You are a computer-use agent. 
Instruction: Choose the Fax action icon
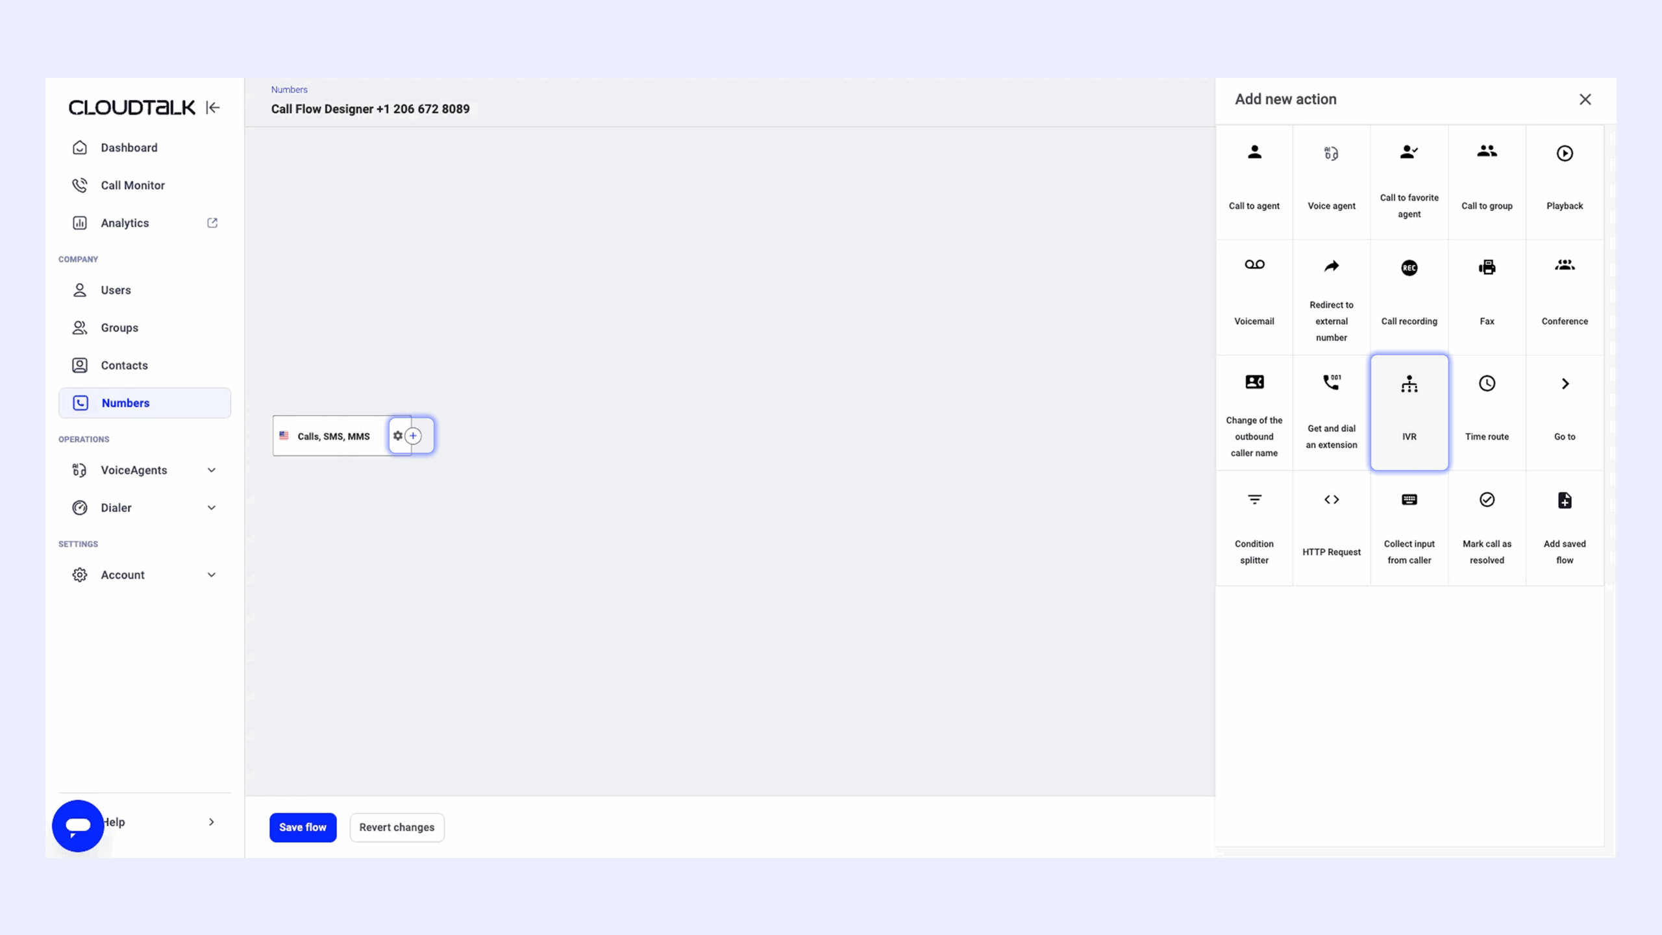(x=1486, y=268)
